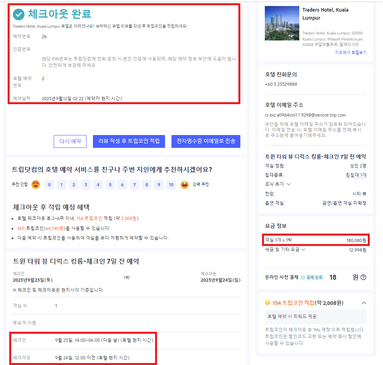383x365 pixels.
Task: Click the gold trip coin icon
Action: [267, 302]
